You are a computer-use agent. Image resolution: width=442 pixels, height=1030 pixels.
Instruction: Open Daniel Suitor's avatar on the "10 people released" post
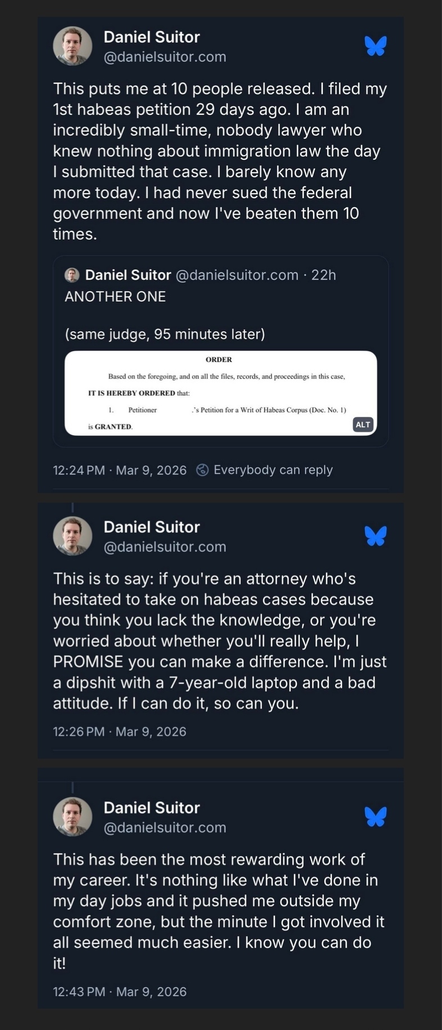73,46
